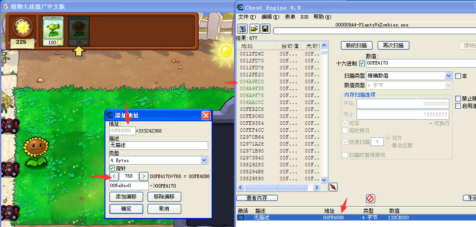Click the save floppy disk icon

265,29
